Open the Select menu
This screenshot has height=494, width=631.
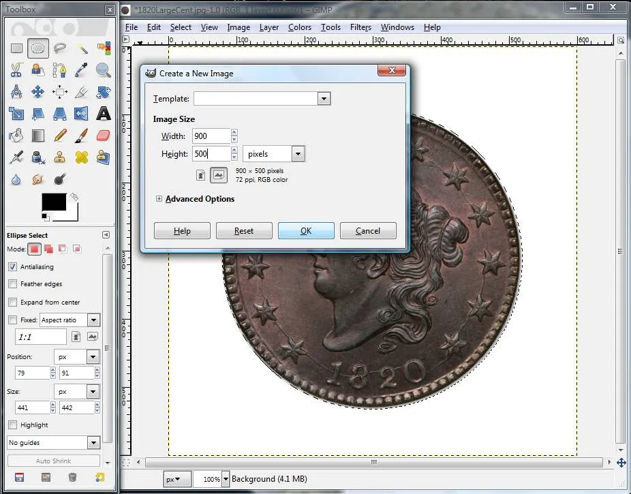point(181,27)
